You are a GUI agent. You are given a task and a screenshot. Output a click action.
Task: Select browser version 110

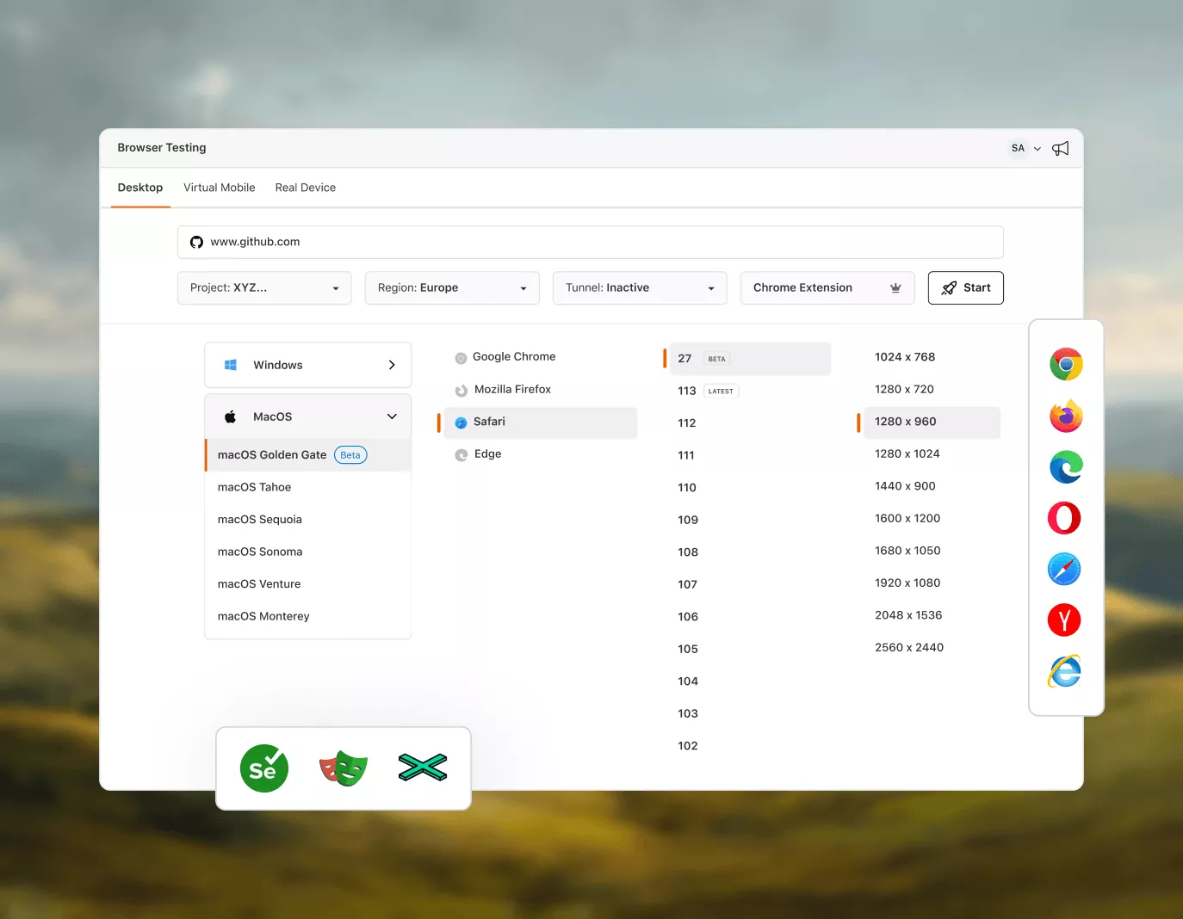687,488
